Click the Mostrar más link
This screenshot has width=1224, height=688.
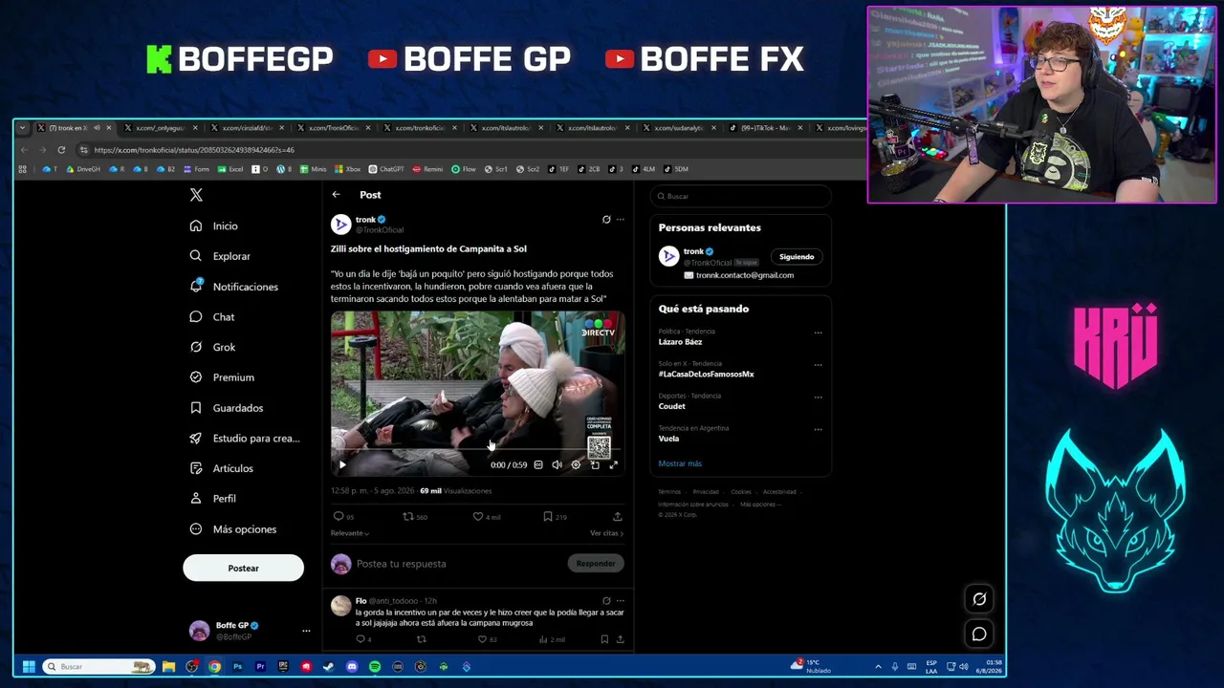point(680,463)
